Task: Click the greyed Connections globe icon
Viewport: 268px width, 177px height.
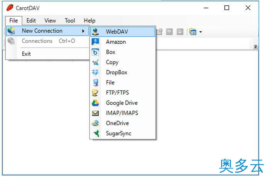Action: 11,41
